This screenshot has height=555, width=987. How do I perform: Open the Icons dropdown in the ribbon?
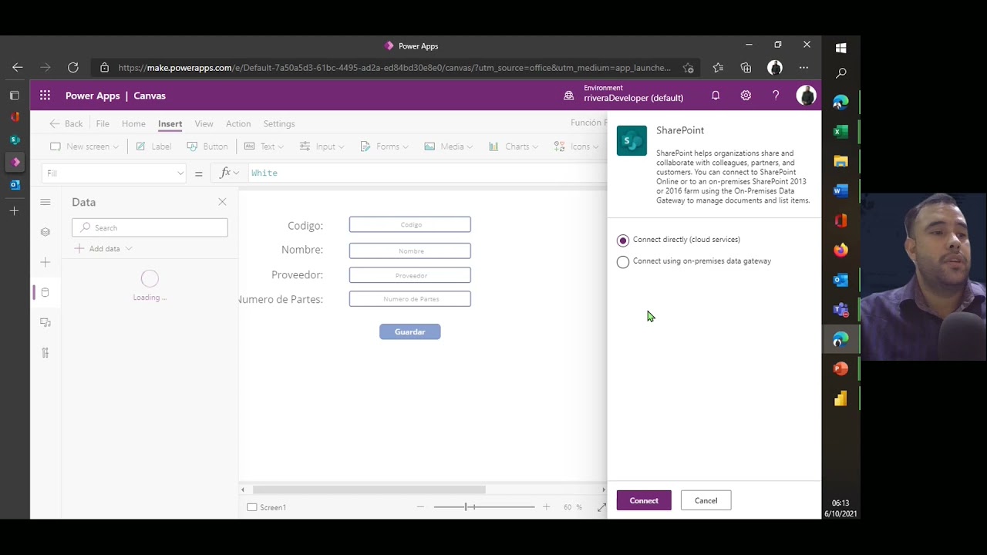(x=577, y=146)
